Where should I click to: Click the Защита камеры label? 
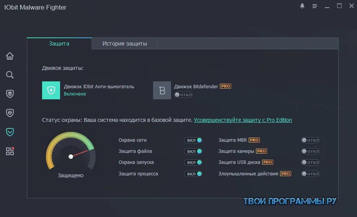(x=236, y=151)
